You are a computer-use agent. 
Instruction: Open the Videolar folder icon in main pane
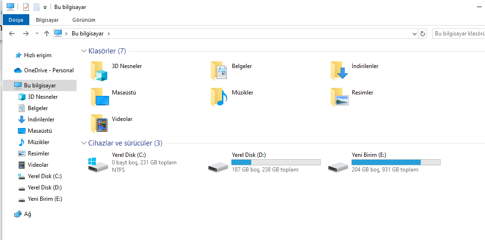coord(99,123)
